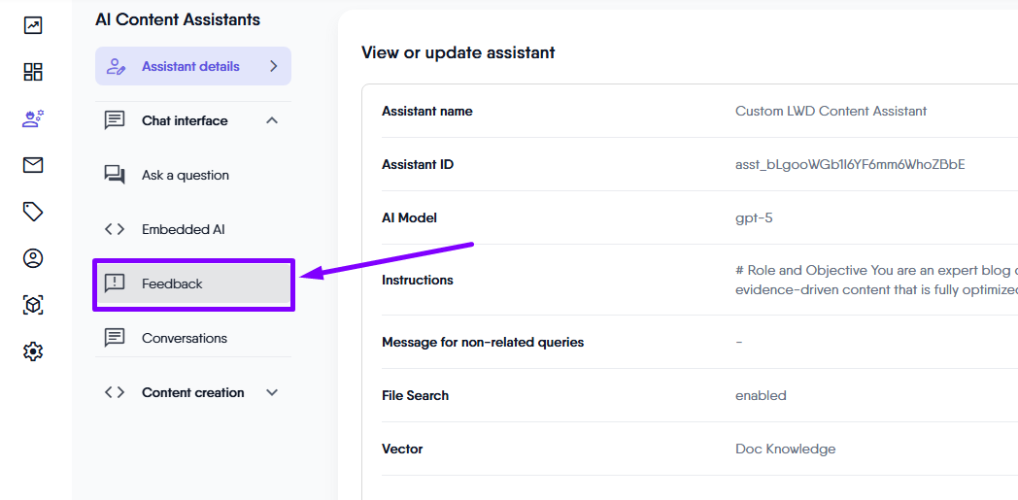Click the 3D cube scan icon
The height and width of the screenshot is (500, 1018).
33,305
